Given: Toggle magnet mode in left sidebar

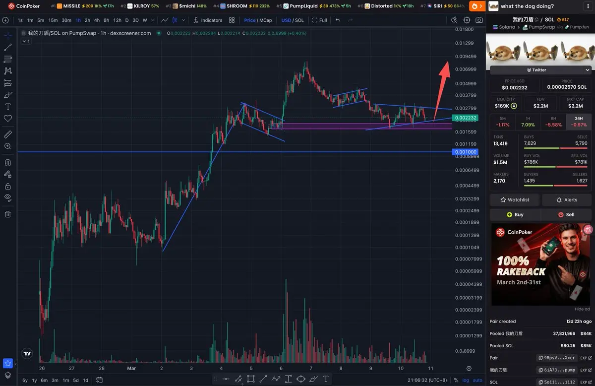Looking at the screenshot, I should (8, 162).
